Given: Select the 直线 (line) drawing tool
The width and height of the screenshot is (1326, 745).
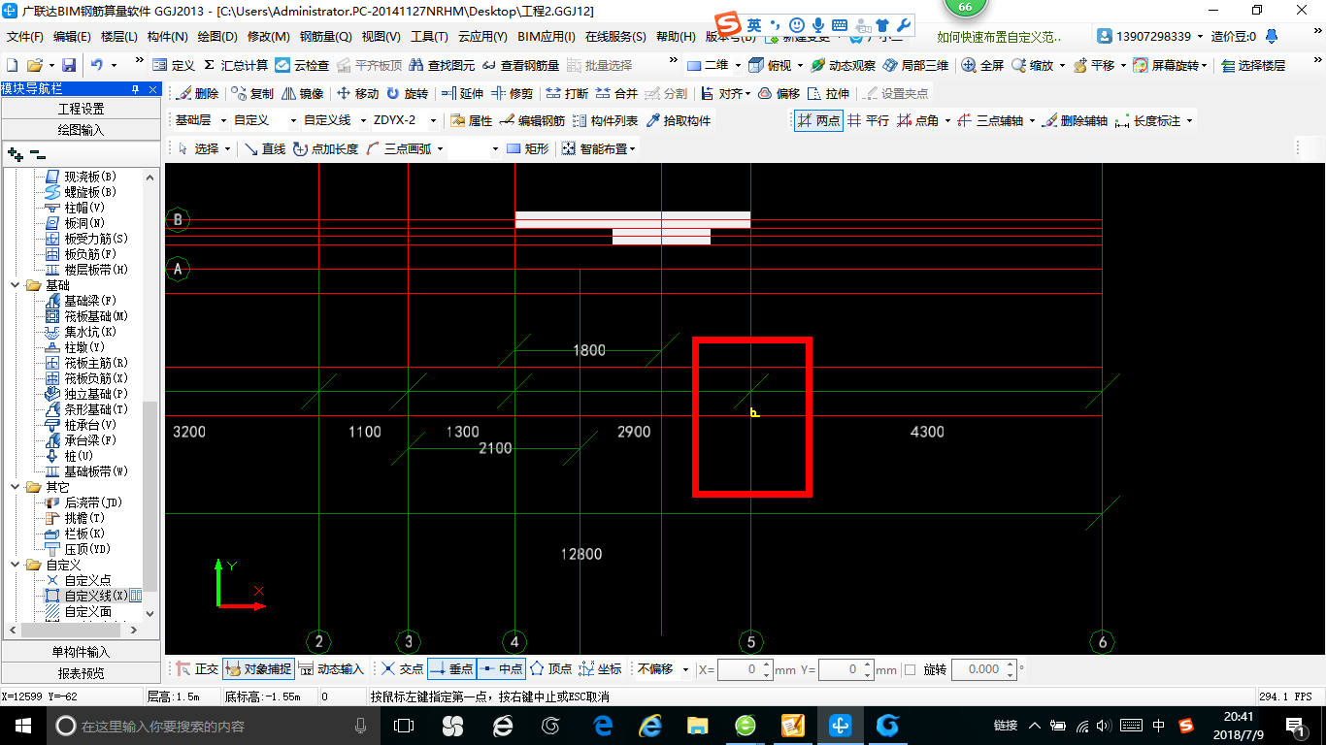Looking at the screenshot, I should [x=265, y=148].
